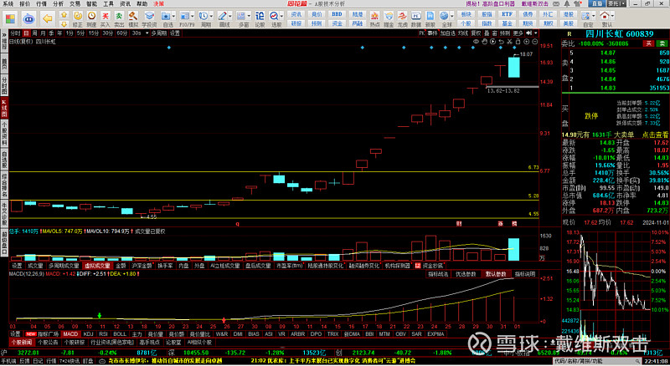Switch chart to 周 weekly period
Image resolution: width=670 pixels, height=366 pixels.
(34, 33)
